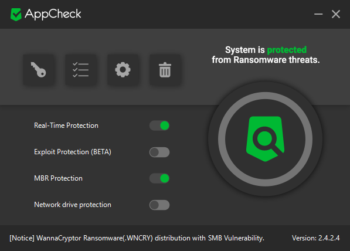Viewport: 350px width, 251px height.
Task: Enable the Network drive protection switch
Action: pyautogui.click(x=159, y=205)
